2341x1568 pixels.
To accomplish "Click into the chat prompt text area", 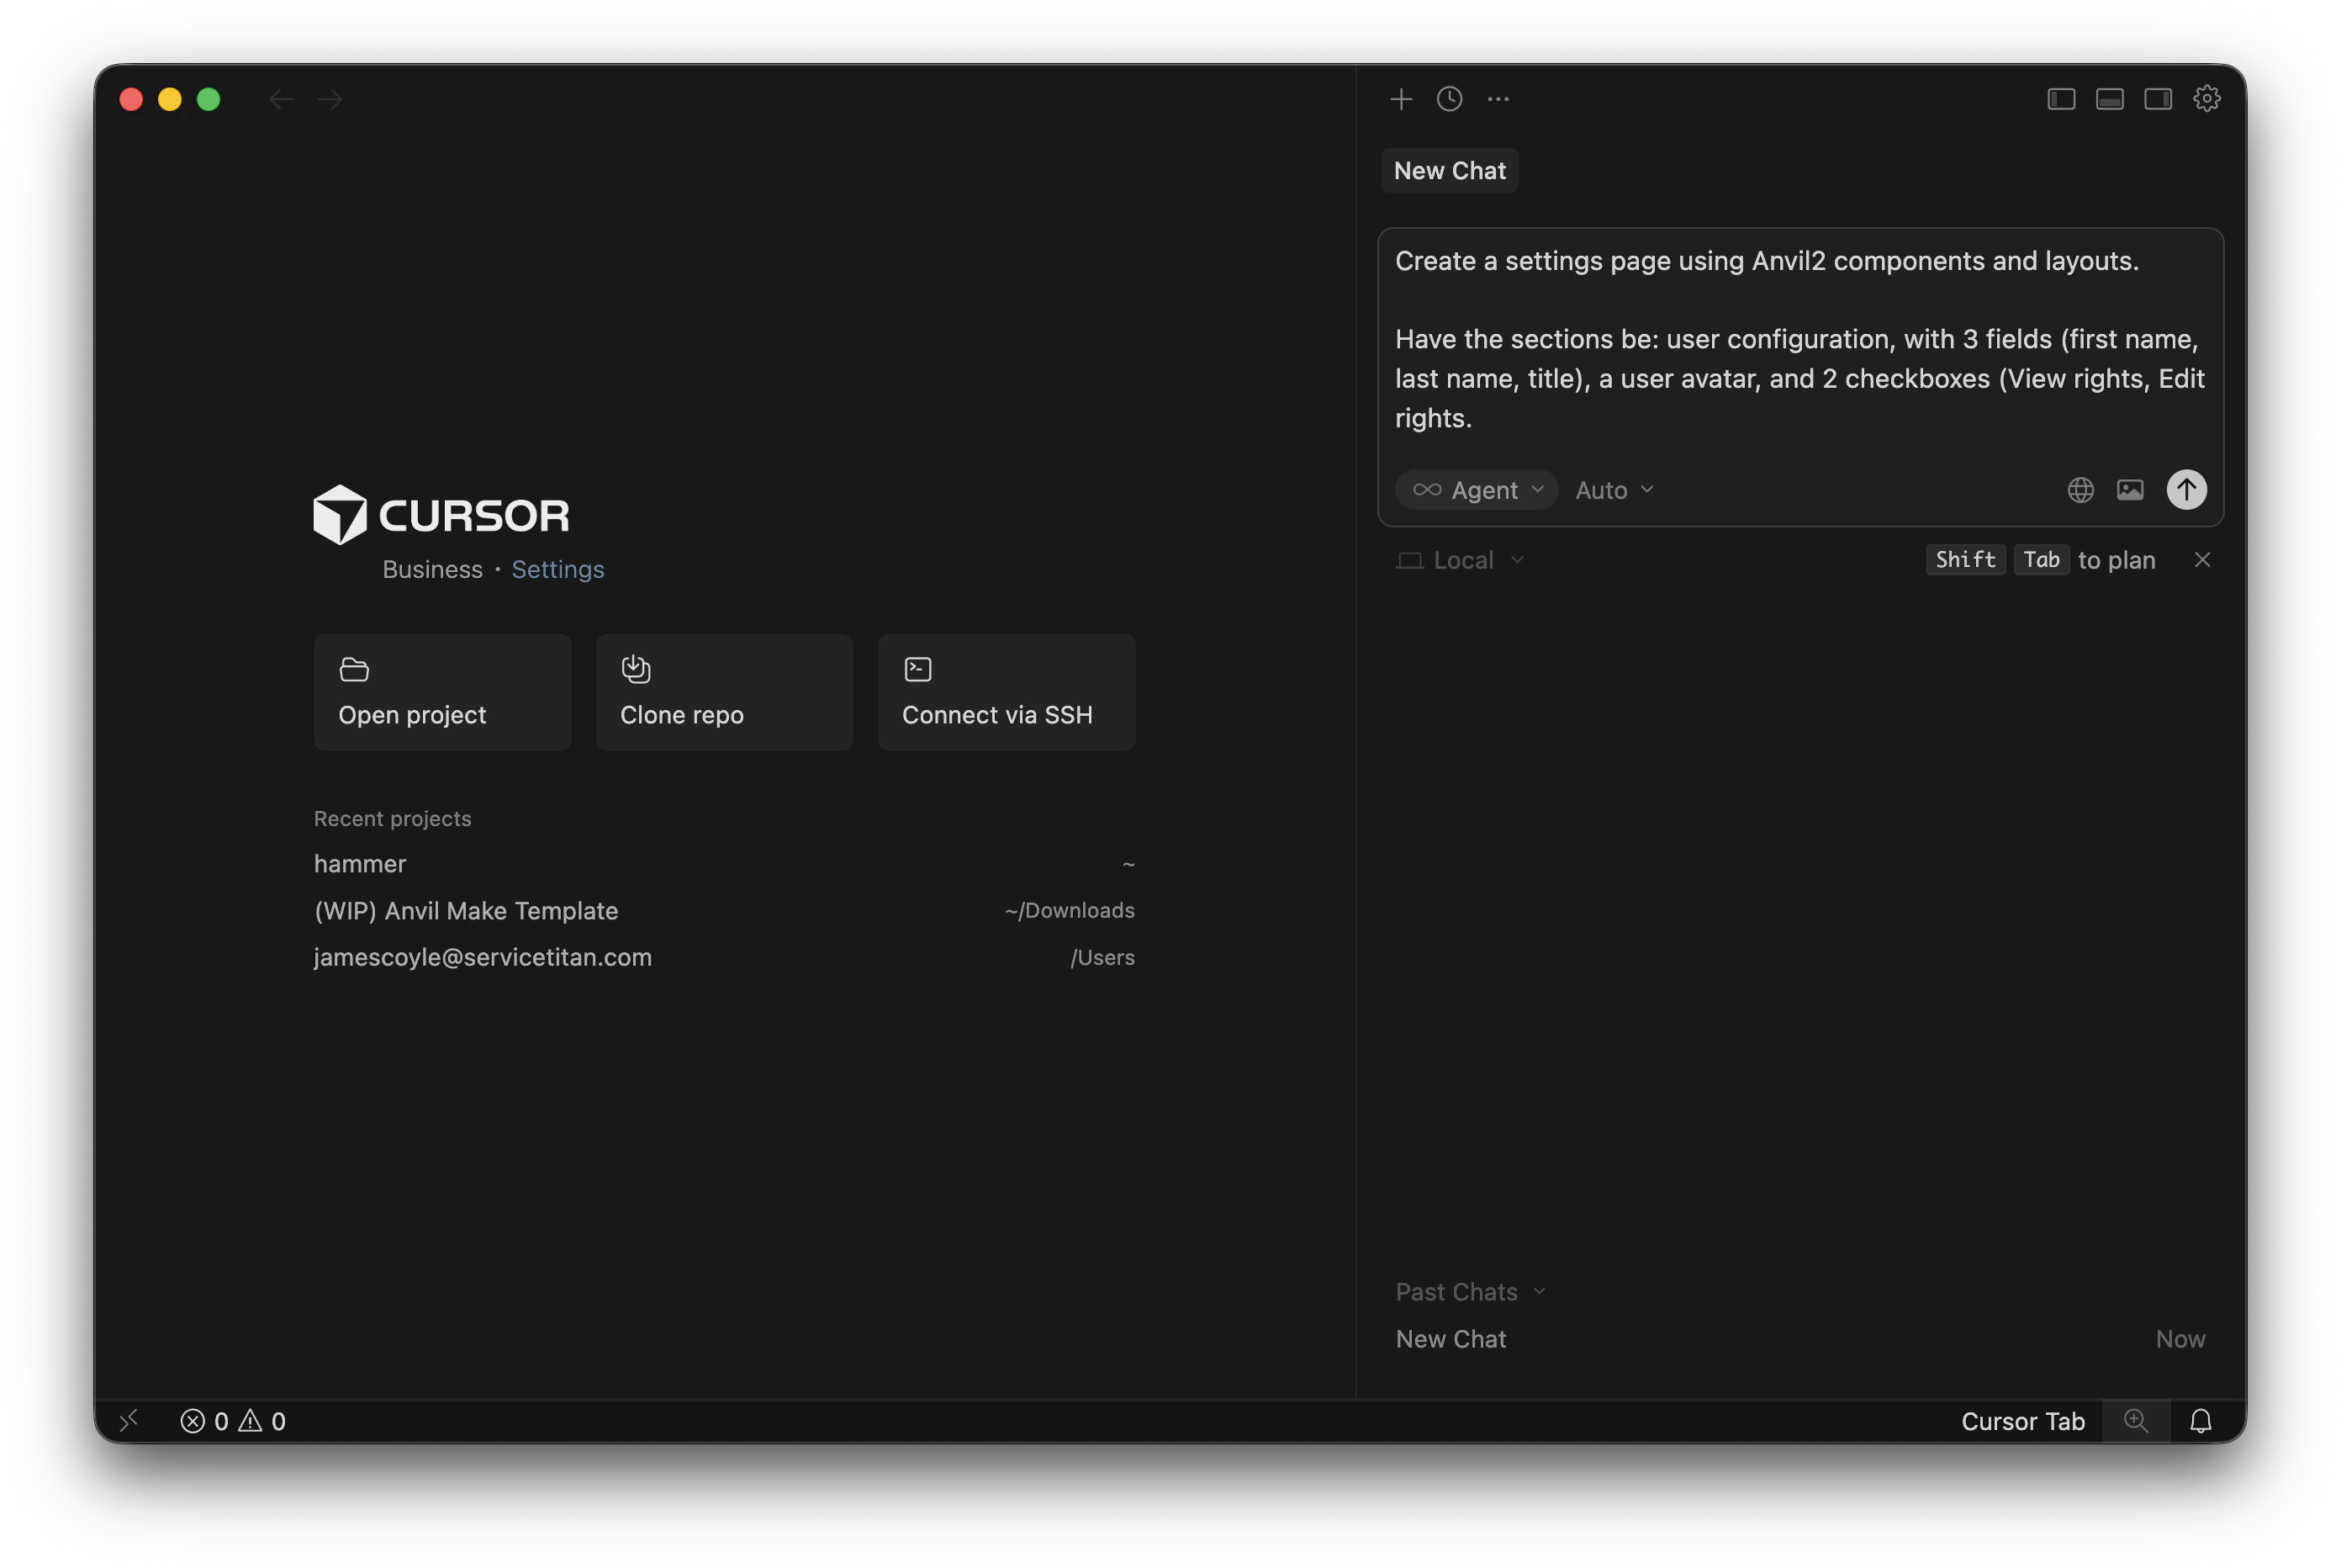I will [x=1800, y=340].
